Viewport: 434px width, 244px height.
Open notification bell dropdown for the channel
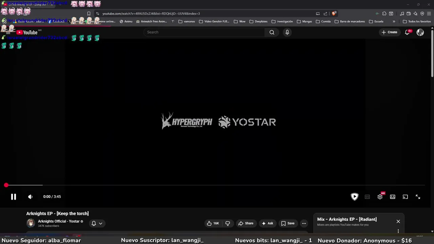tap(97, 223)
